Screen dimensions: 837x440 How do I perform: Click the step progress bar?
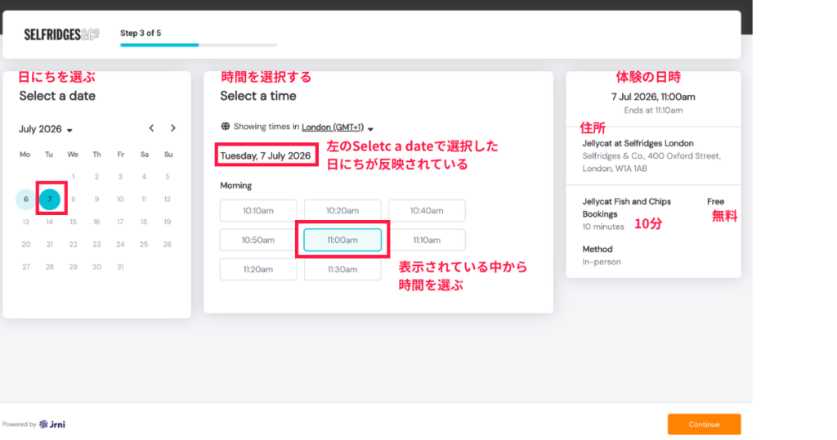[199, 45]
